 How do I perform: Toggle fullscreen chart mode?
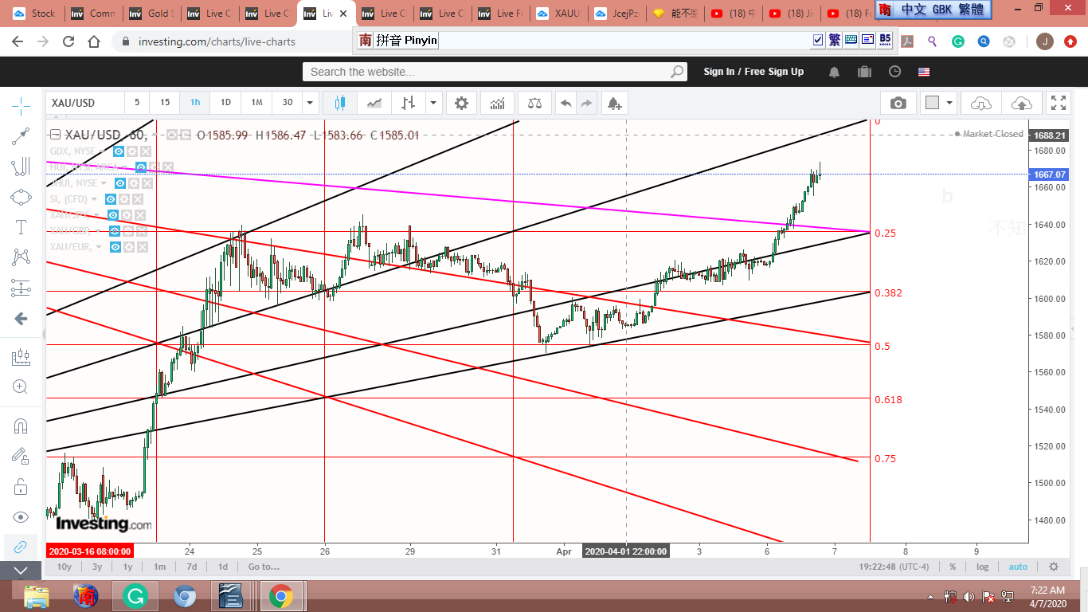[x=1058, y=103]
